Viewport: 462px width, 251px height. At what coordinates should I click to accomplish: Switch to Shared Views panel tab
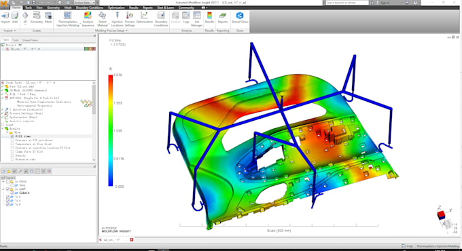pos(30,40)
